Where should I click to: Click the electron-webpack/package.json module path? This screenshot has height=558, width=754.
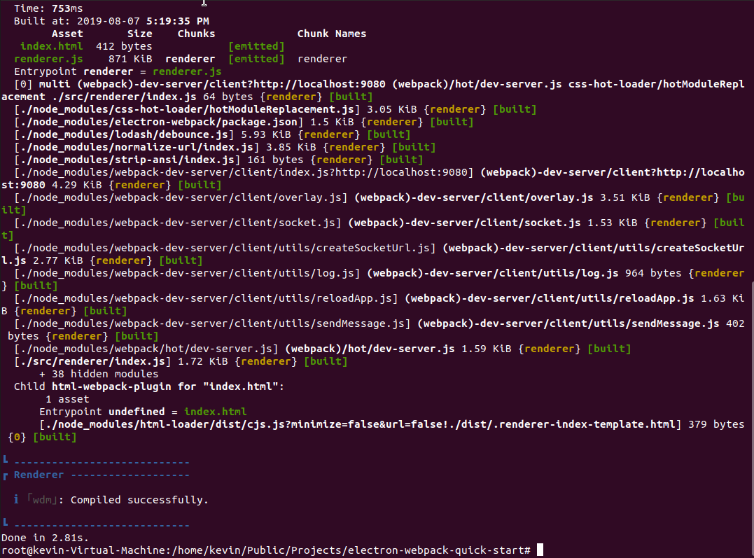tap(159, 122)
